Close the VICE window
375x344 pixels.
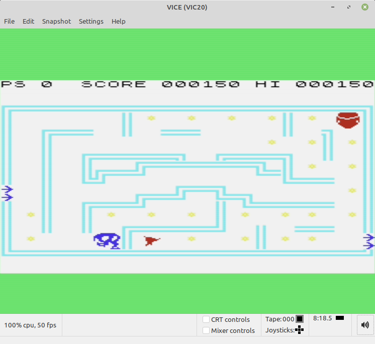pyautogui.click(x=365, y=7)
